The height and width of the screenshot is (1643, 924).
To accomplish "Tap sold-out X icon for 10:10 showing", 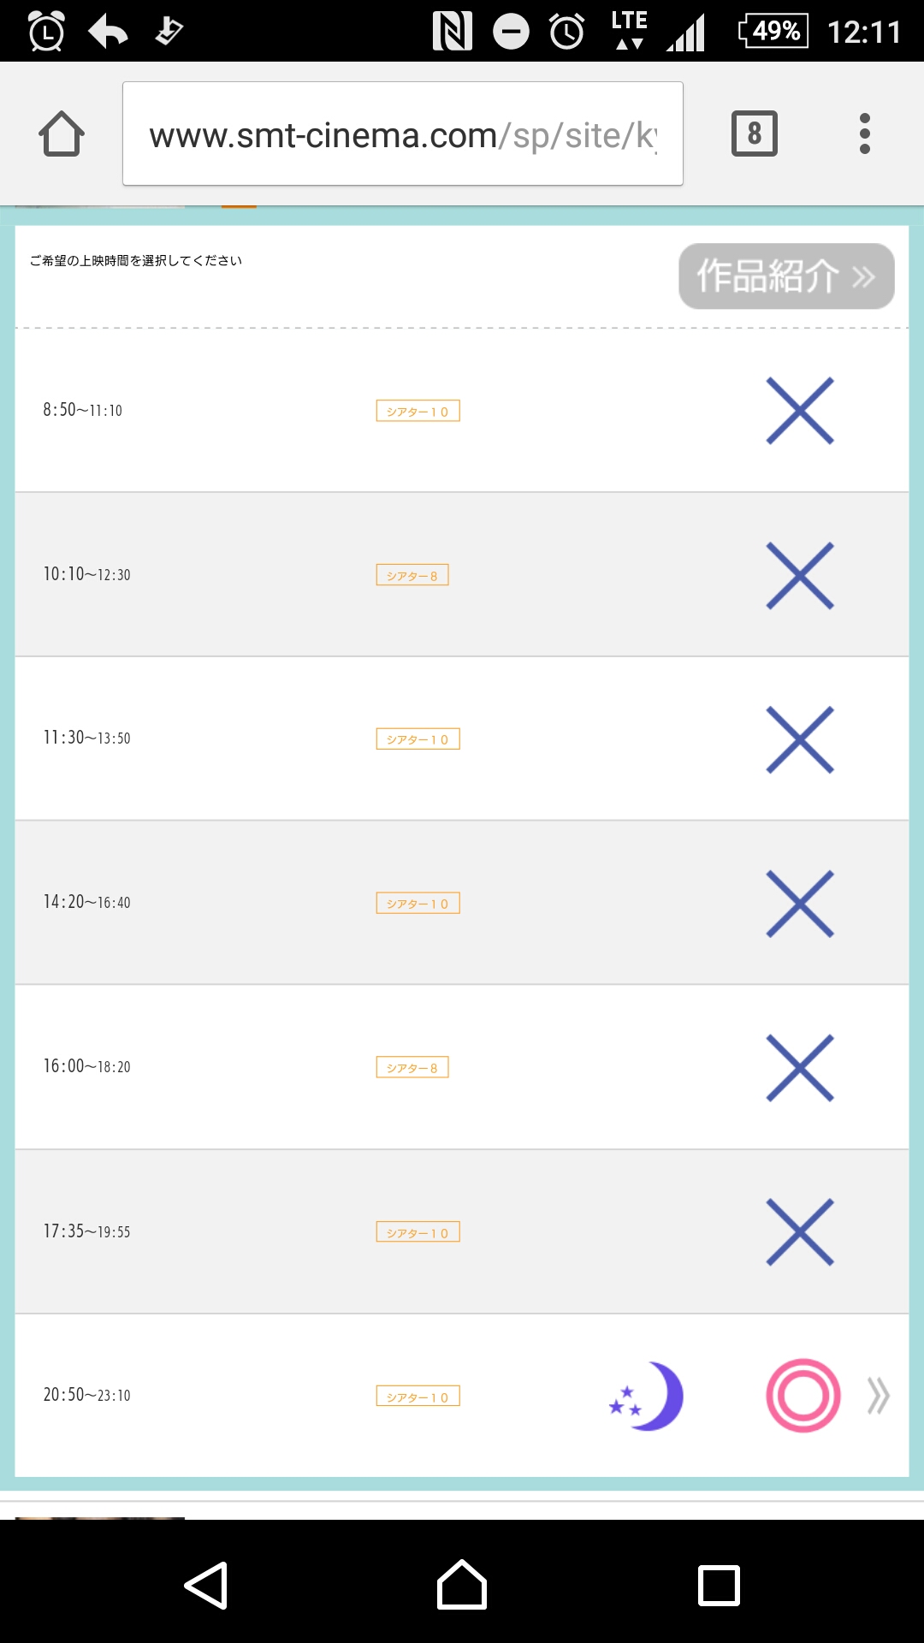I will [799, 575].
